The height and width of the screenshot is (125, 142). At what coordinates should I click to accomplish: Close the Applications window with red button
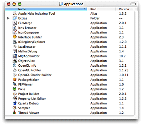tap(9, 4)
